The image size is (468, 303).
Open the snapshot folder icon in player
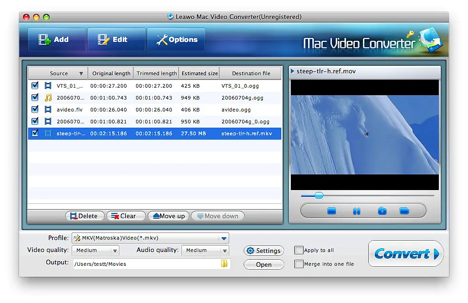(x=404, y=211)
